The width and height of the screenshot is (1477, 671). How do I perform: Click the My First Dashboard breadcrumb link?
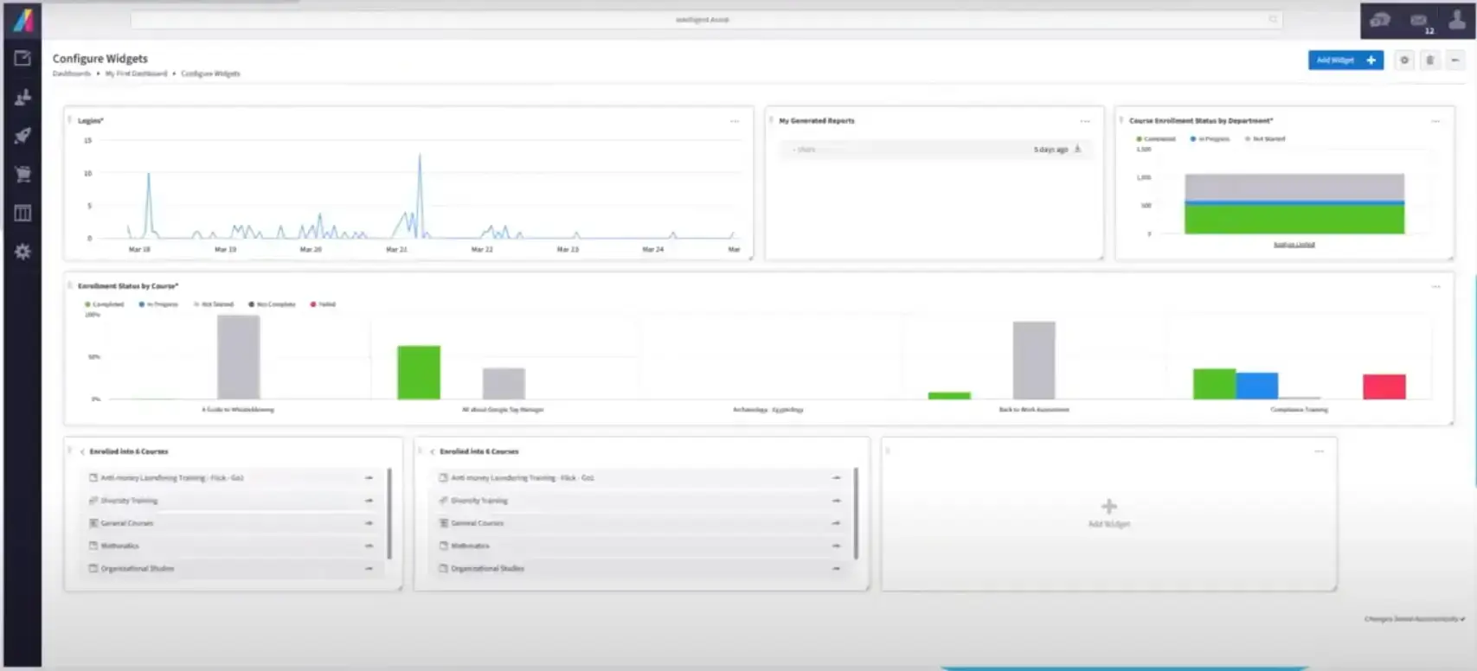[136, 73]
